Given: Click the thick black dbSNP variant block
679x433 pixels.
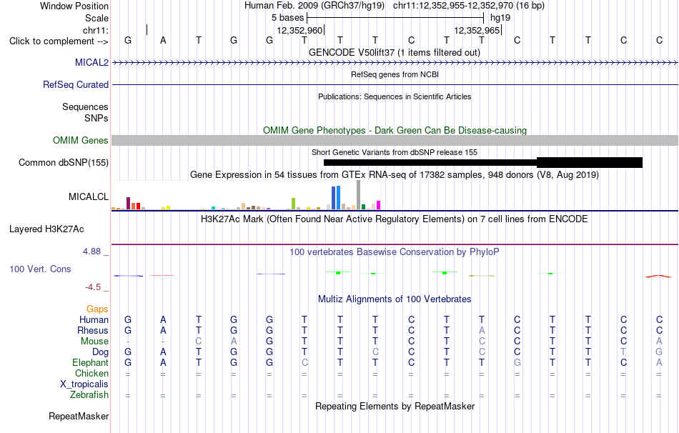Looking at the screenshot, I should tap(590, 163).
